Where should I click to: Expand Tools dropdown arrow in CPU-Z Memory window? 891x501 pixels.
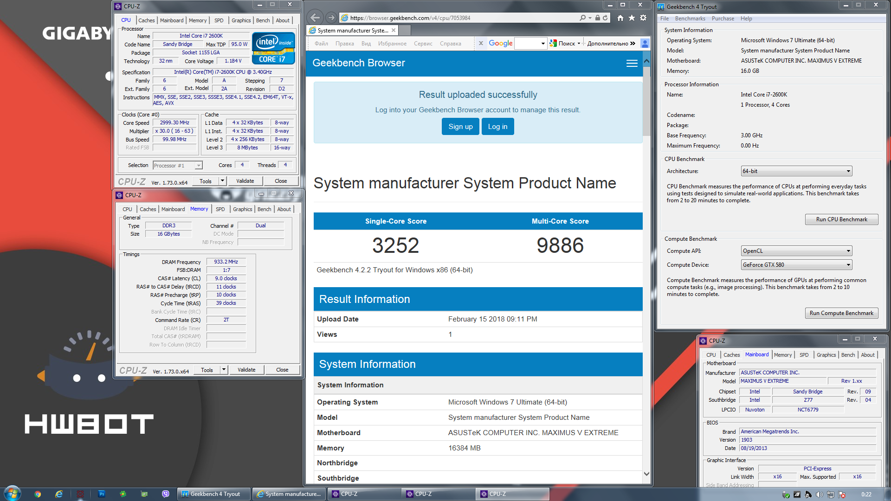pyautogui.click(x=224, y=370)
